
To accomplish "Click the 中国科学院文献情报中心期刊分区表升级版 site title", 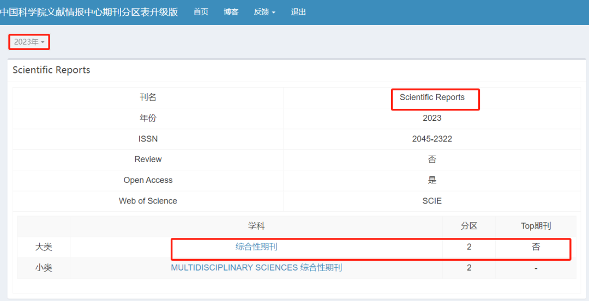I will 89,12.
